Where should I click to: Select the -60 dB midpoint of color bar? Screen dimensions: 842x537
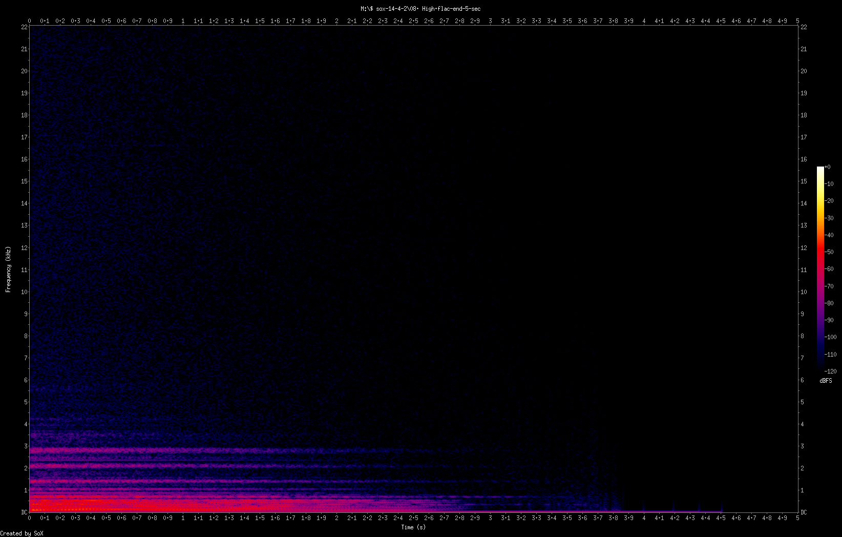829,268
